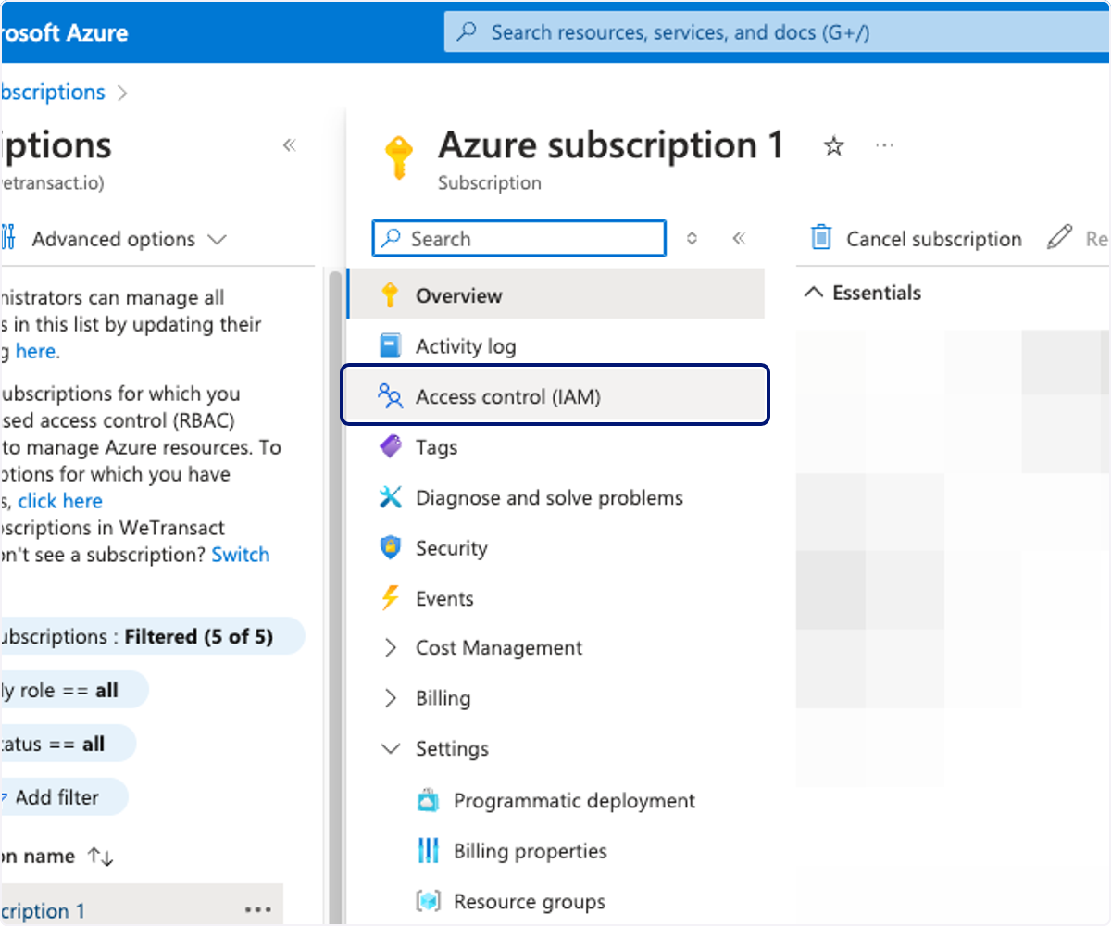
Task: Click the top Search resources, services, and docs field
Action: coord(778,32)
